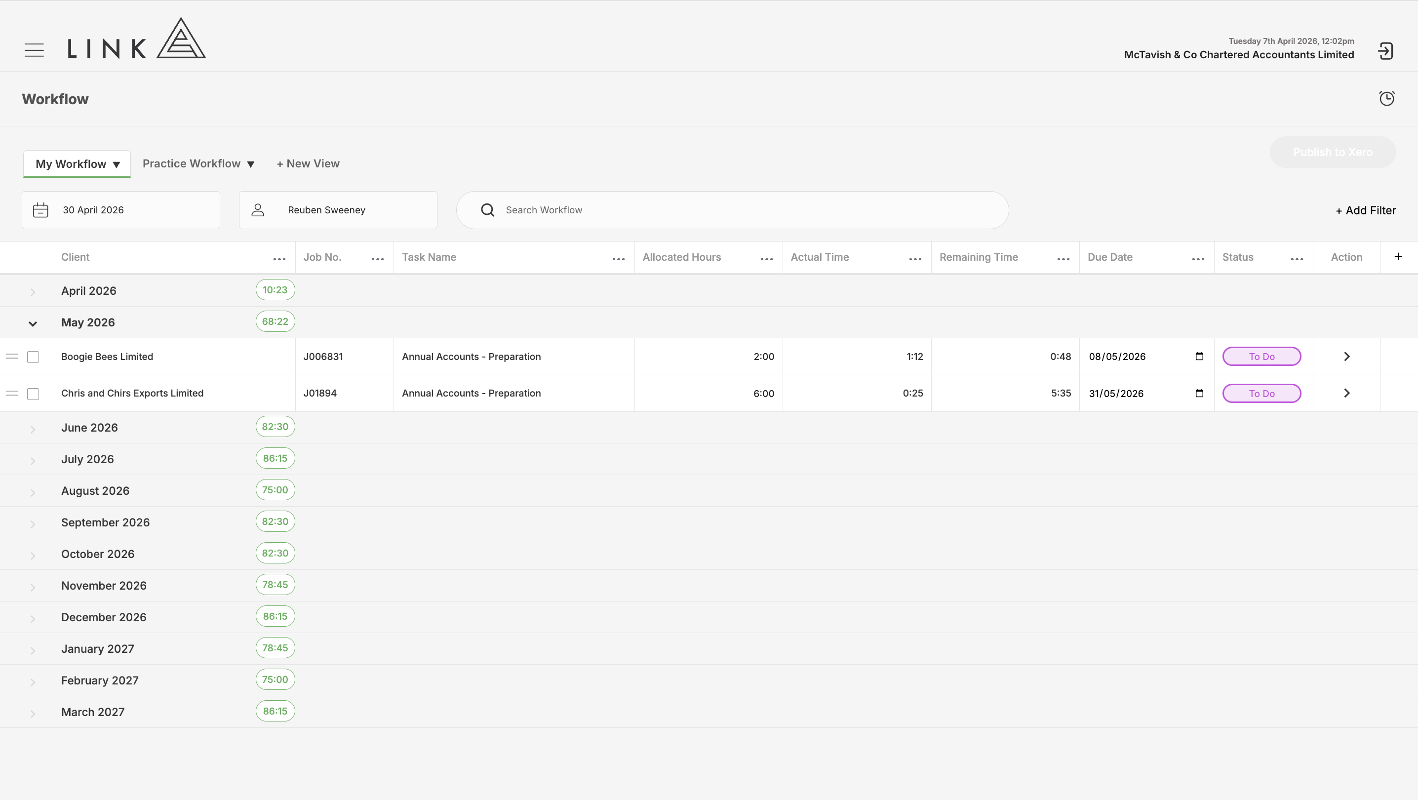Open the hamburger navigation menu
Viewport: 1418px width, 800px height.
point(34,50)
